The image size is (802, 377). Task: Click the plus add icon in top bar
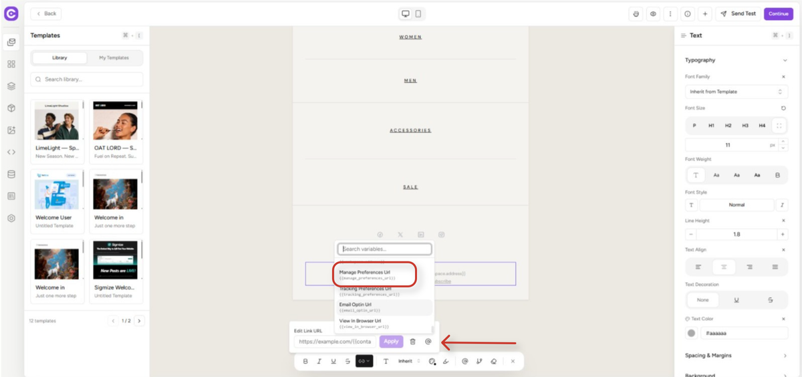coord(705,13)
